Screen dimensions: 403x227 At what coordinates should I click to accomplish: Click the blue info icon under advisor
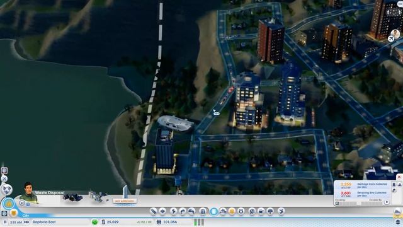pos(28,204)
